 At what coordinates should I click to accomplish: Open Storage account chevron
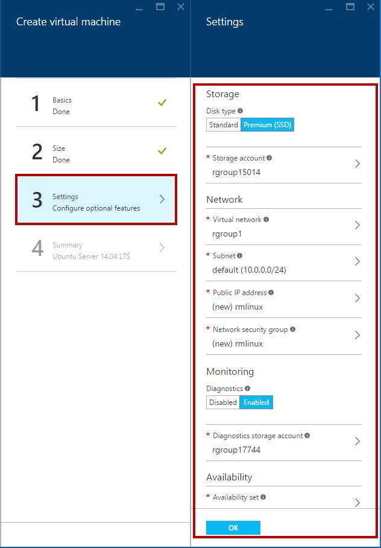pos(357,164)
